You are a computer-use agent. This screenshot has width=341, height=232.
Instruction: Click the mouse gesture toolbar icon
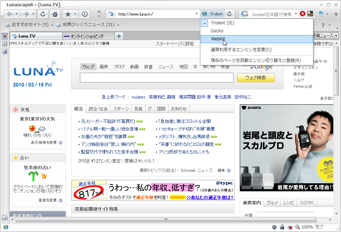(x=321, y=14)
